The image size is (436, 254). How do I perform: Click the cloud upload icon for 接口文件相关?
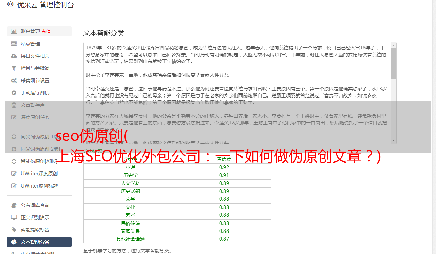point(14,56)
